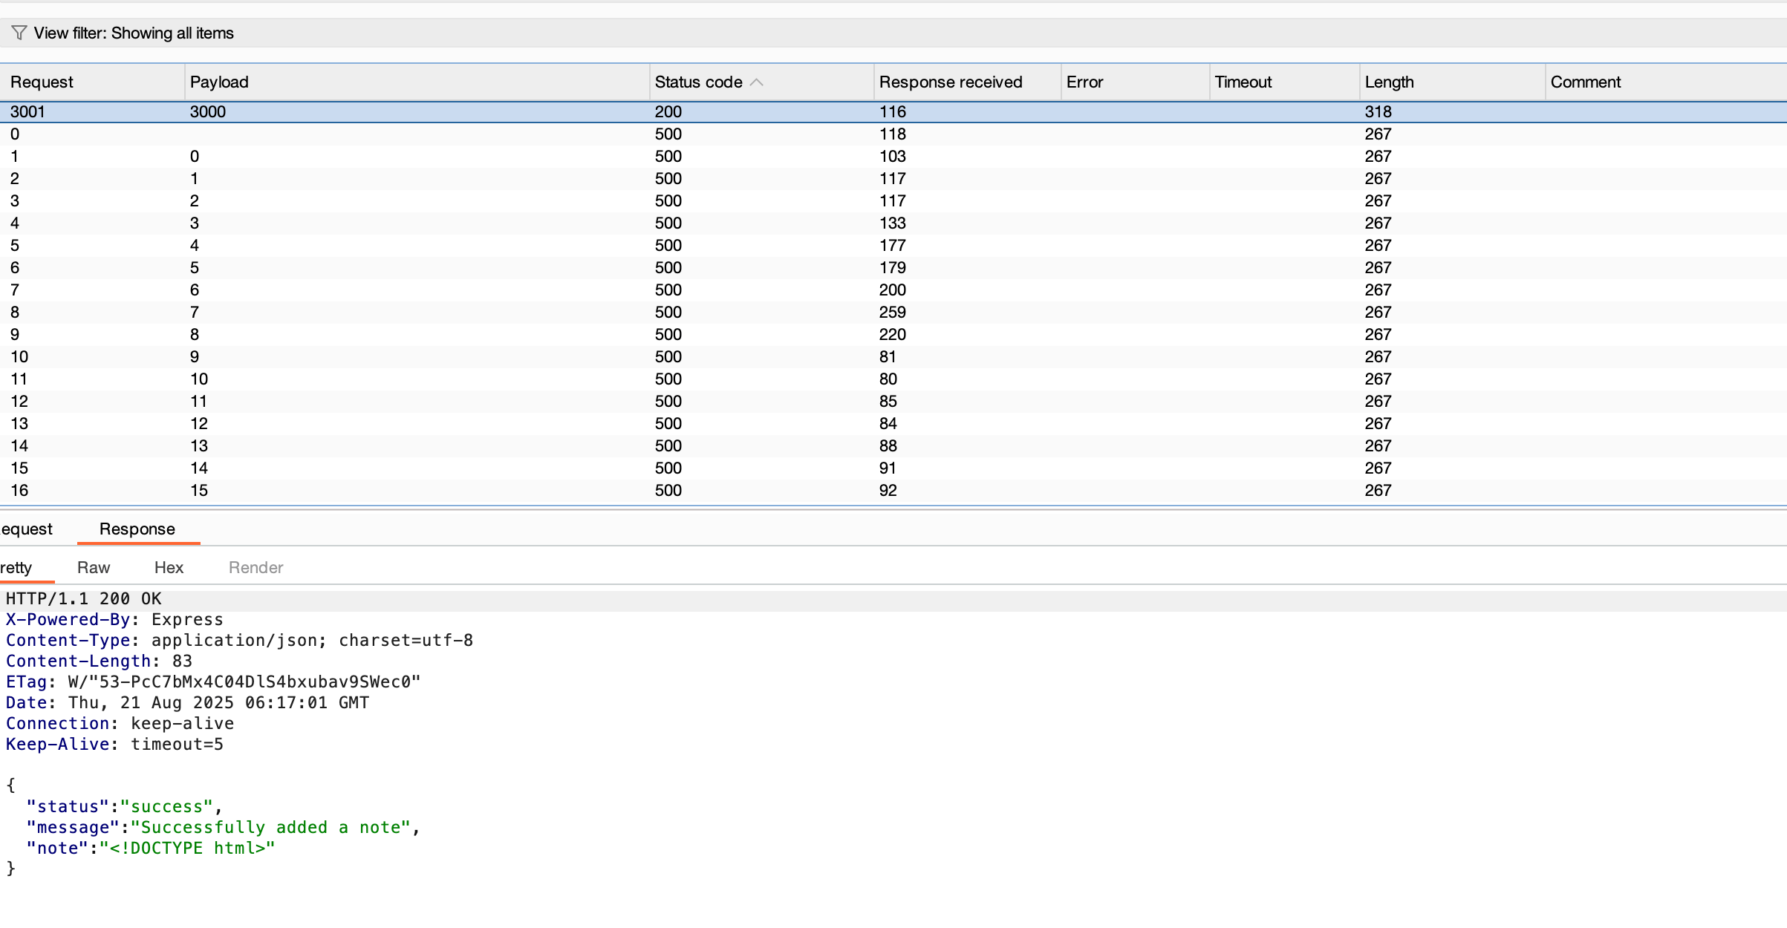Click the X-Powered-By header line
Screen dimensions: 1787x928
tap(114, 619)
